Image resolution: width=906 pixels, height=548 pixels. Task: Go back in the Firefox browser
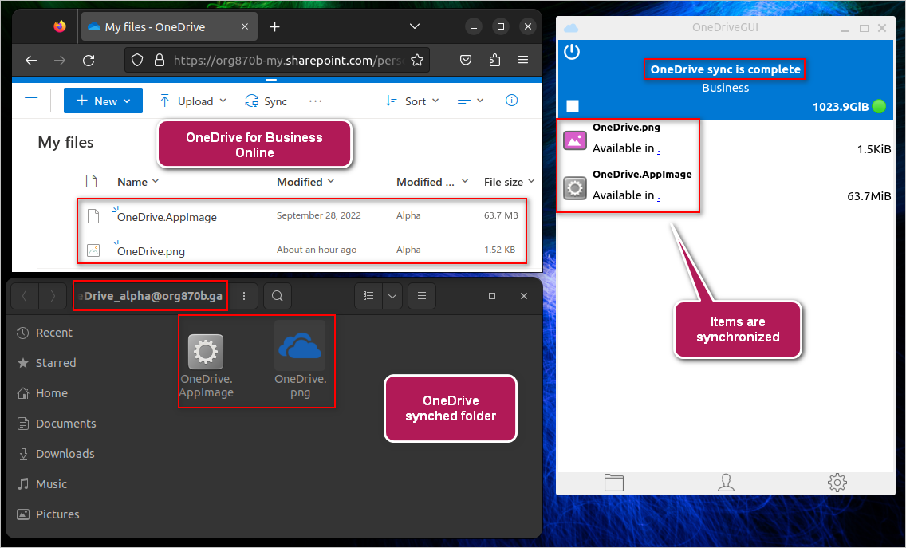tap(31, 60)
